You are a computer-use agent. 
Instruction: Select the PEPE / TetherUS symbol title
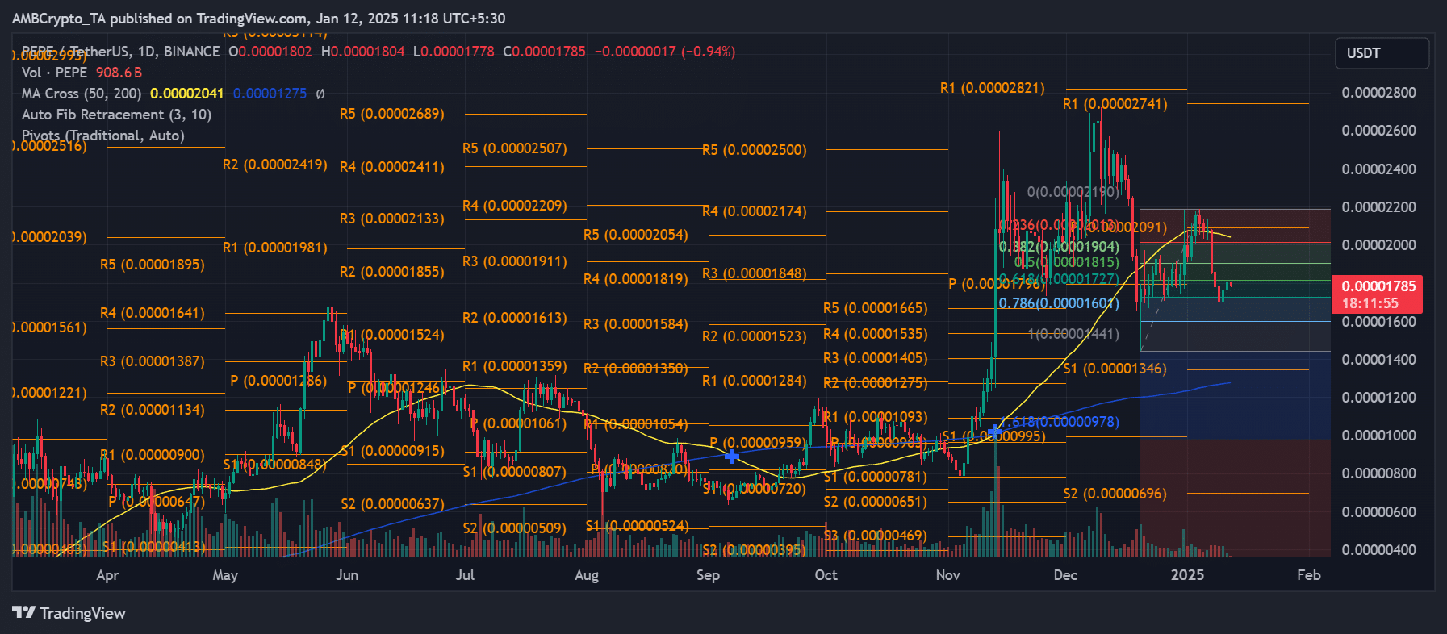121,52
